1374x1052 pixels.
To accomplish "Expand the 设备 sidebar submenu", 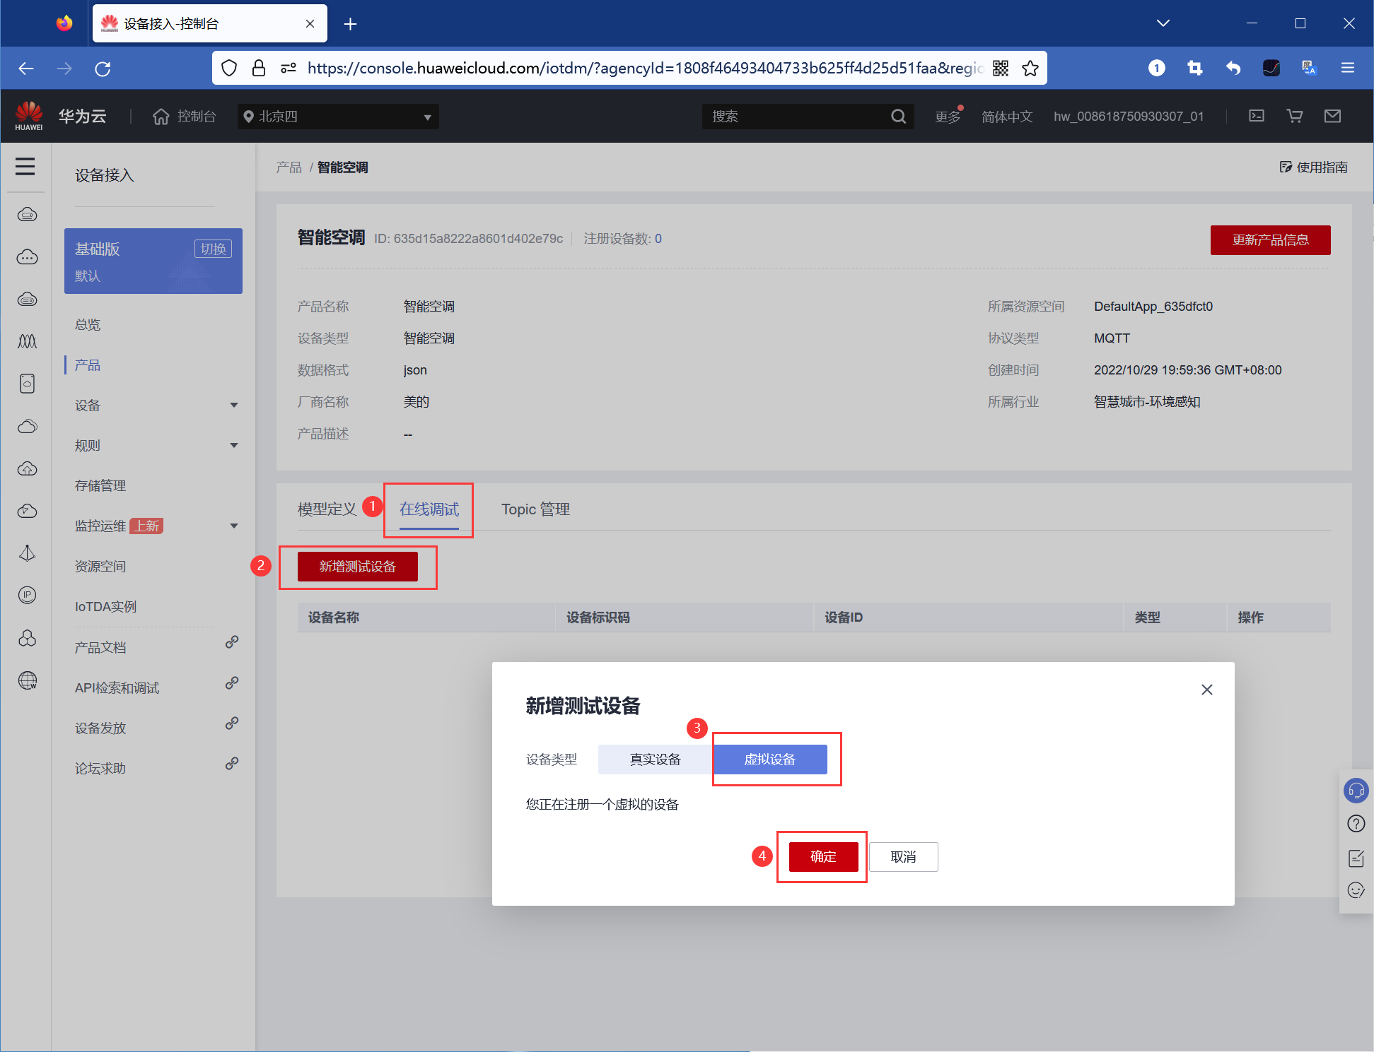I will 156,405.
